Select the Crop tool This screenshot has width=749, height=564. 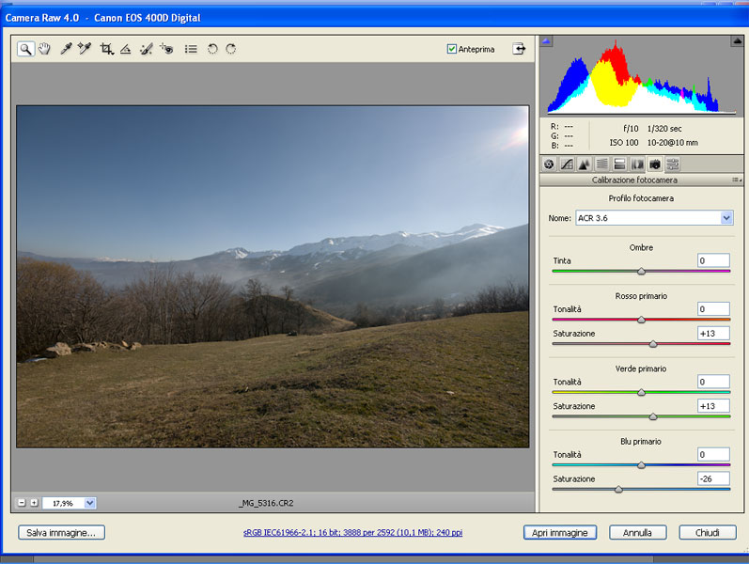106,49
